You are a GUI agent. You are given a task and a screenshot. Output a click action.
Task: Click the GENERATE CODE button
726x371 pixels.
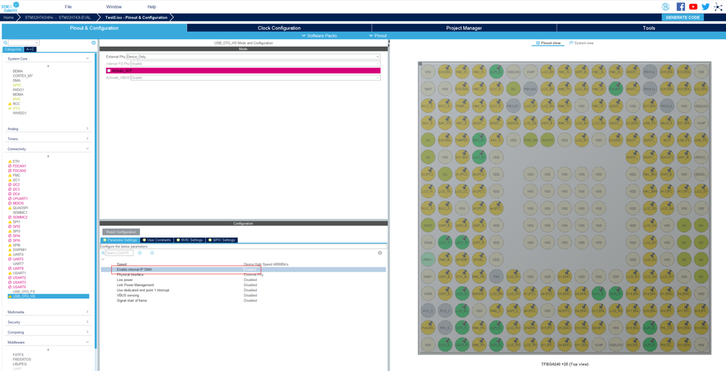coord(682,17)
